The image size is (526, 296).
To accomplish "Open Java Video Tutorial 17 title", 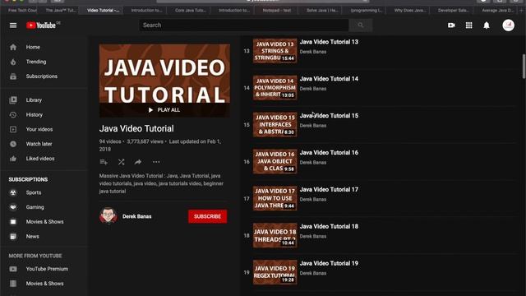I will [x=329, y=190].
